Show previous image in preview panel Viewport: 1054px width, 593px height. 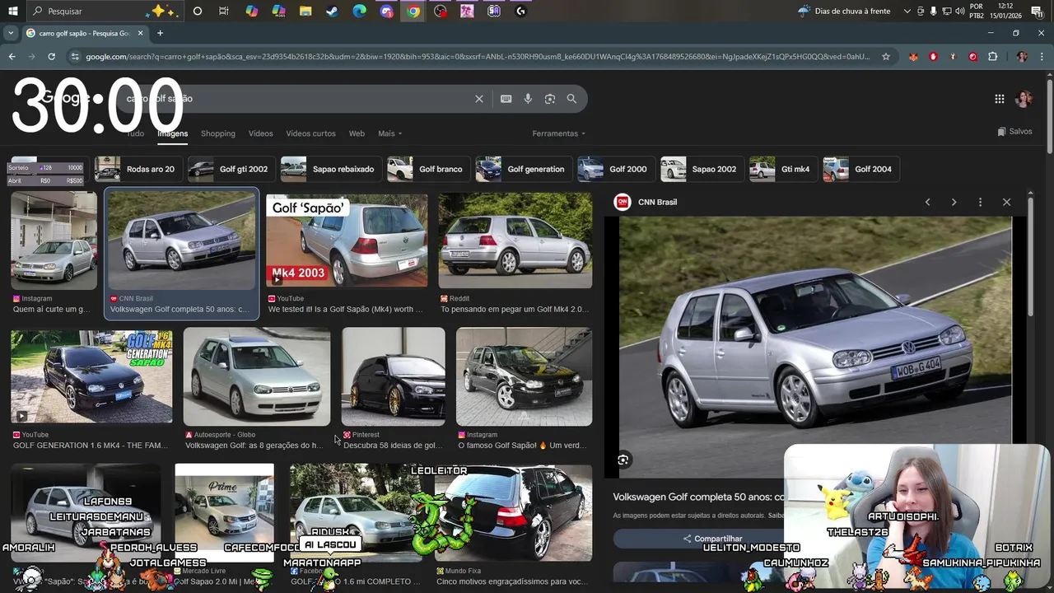[x=927, y=202]
